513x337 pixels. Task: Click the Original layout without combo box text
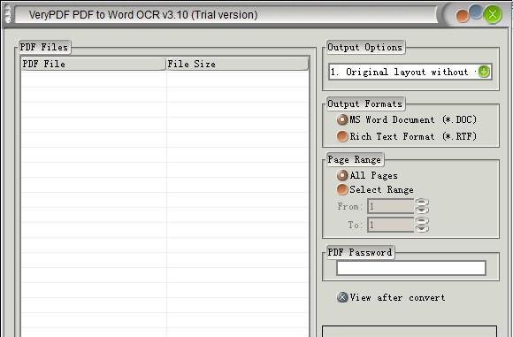(402, 72)
